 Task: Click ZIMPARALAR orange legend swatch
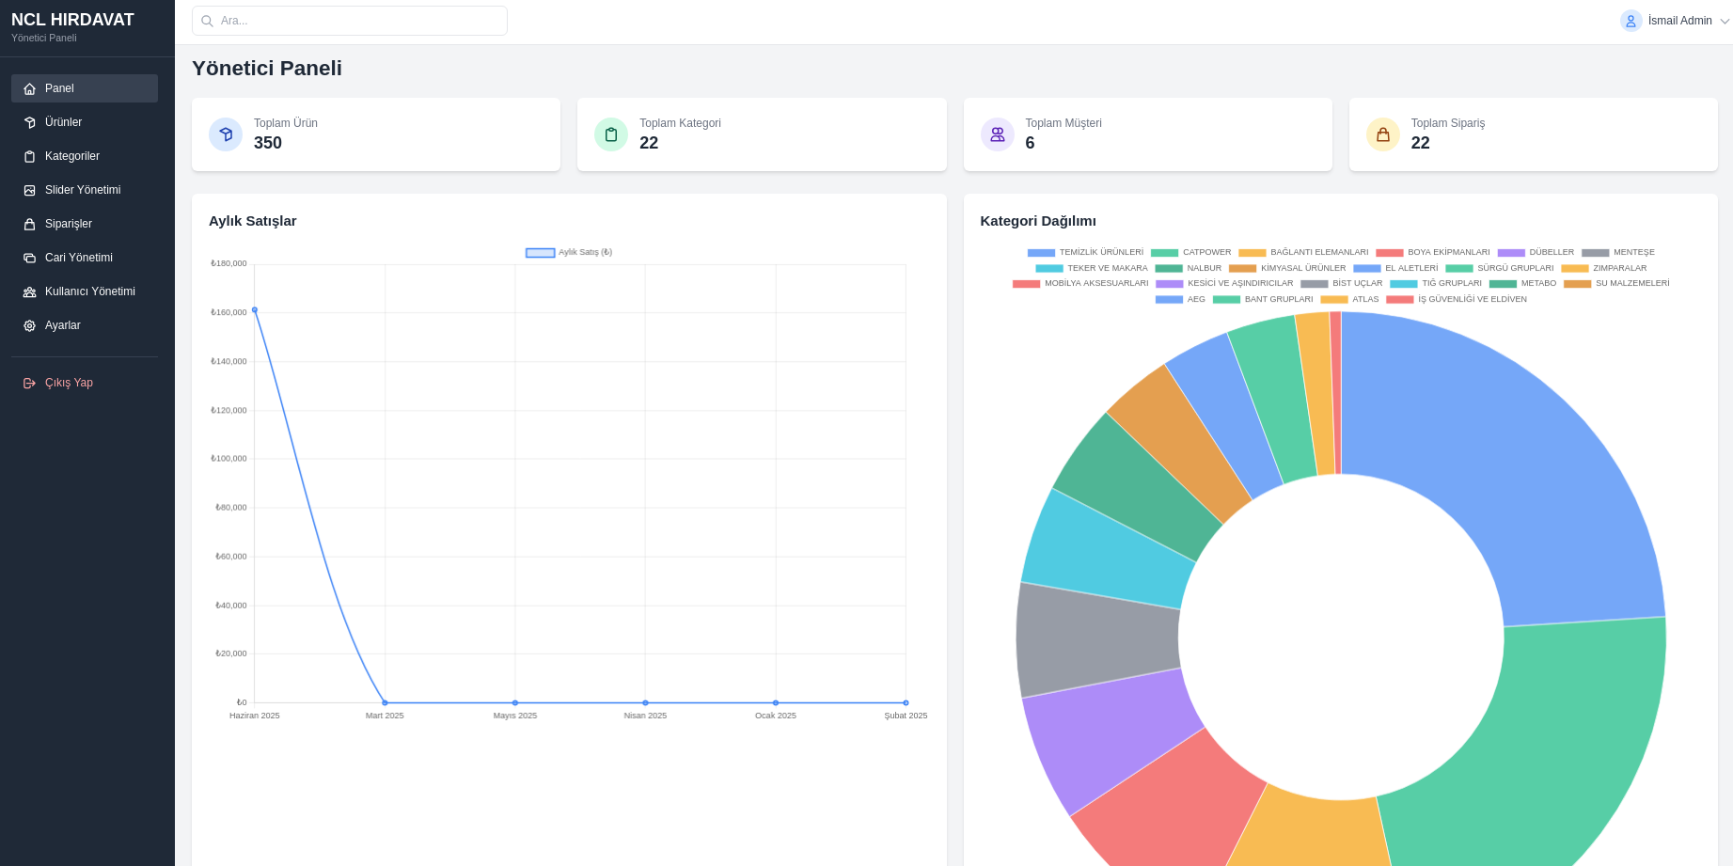point(1575,268)
